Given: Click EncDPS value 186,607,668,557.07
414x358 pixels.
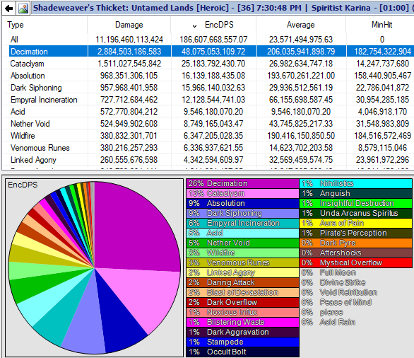Looking at the screenshot, I should tap(213, 40).
